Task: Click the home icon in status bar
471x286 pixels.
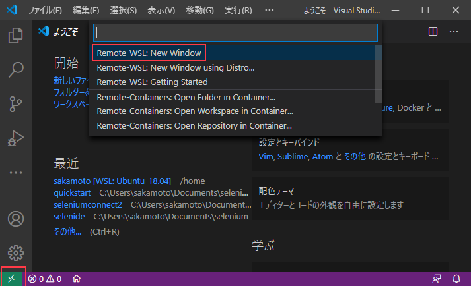Action: (x=77, y=279)
